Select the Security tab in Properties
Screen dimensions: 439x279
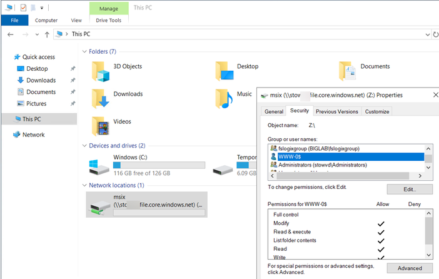click(x=300, y=111)
